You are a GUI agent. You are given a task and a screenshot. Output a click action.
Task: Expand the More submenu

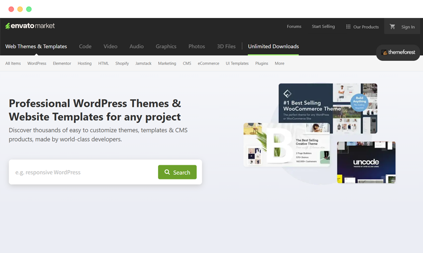click(280, 63)
